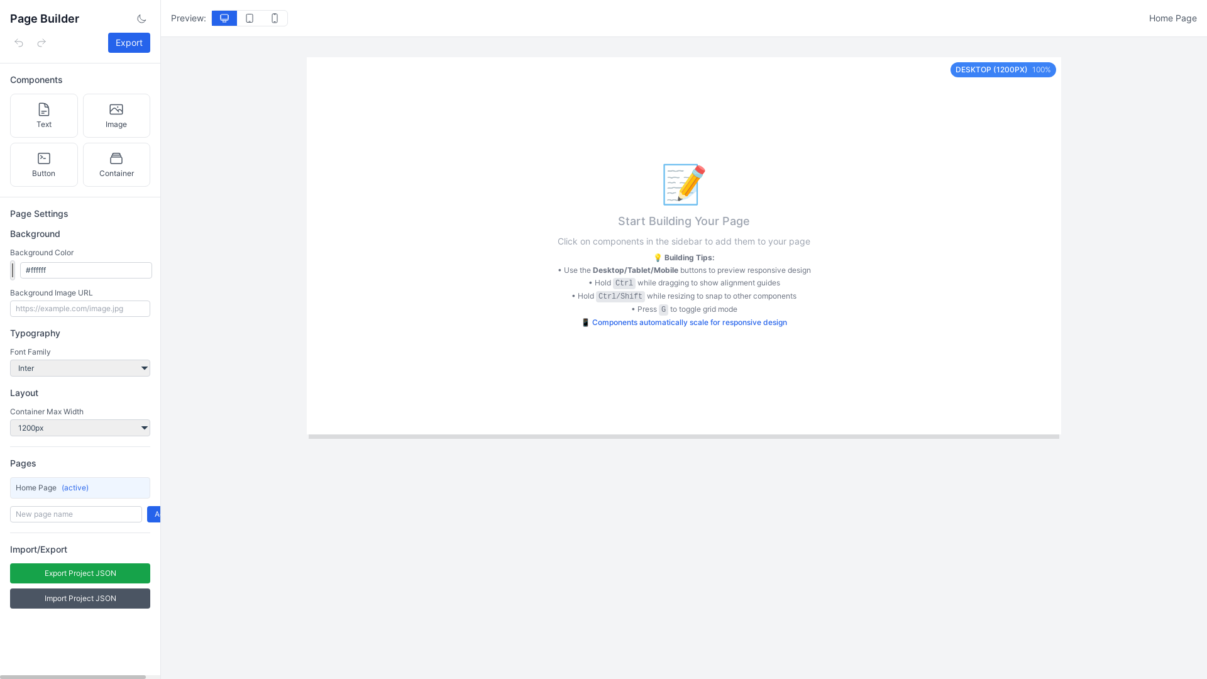Screen dimensions: 1207x679
Task: Open the Font Family dropdown
Action: pyautogui.click(x=80, y=368)
